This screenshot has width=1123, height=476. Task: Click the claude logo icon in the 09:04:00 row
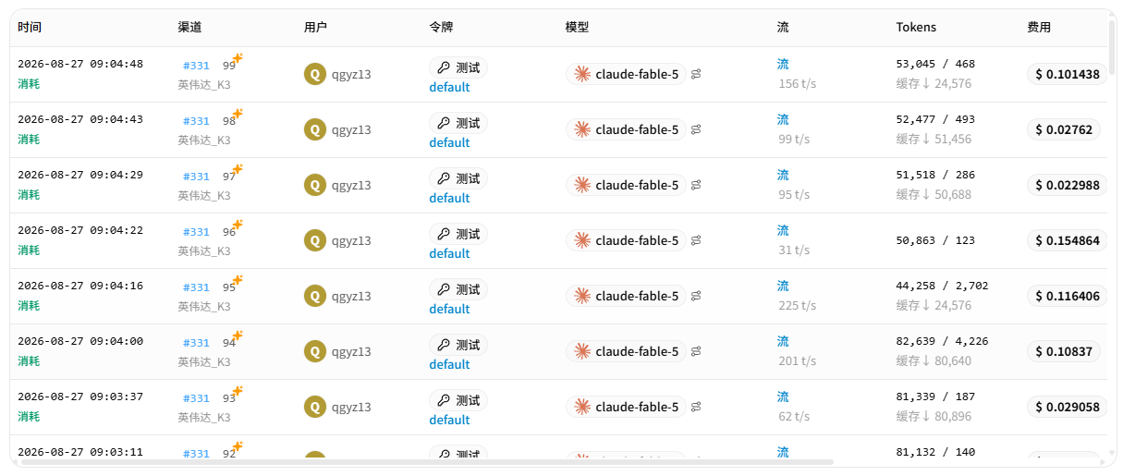click(582, 351)
